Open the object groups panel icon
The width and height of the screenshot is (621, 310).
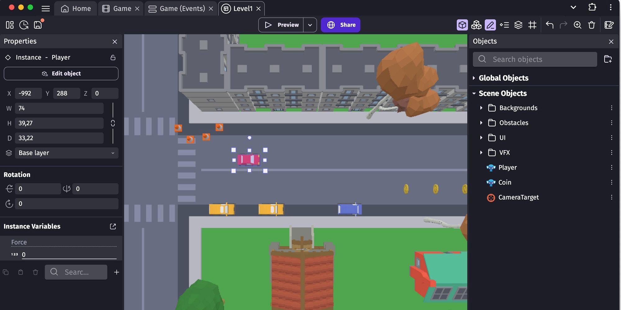coord(476,25)
